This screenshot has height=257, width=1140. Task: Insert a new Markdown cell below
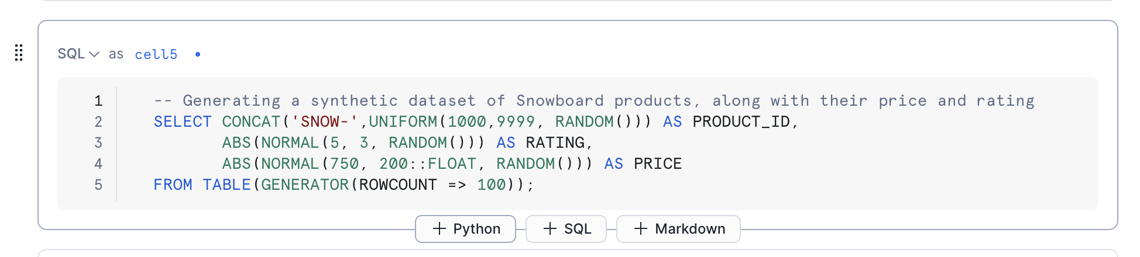click(678, 229)
